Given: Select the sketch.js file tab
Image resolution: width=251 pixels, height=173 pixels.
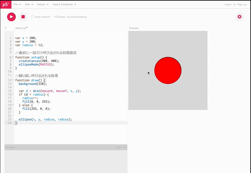Looking at the screenshot, I should 20,28.
